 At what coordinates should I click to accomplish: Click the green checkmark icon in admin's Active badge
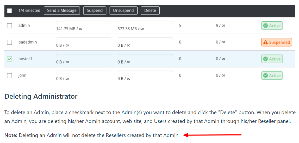[265, 26]
